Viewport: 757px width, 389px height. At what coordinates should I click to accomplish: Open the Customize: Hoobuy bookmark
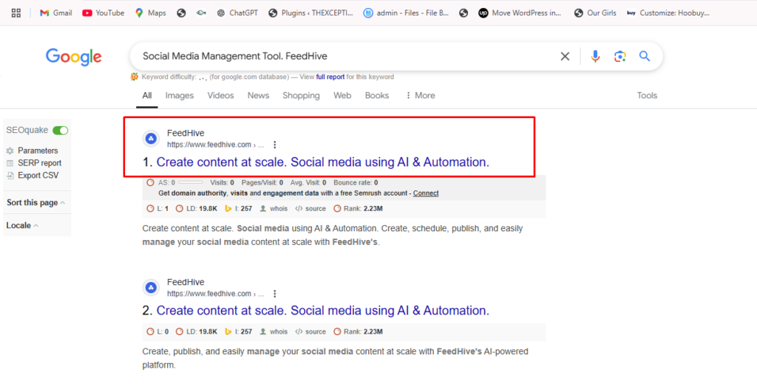pos(668,13)
